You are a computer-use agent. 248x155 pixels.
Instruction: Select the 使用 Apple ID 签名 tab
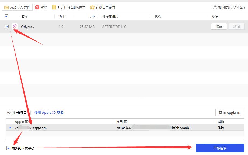(48, 112)
